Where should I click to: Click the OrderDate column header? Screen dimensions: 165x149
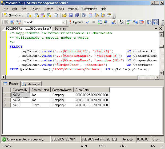tap(92, 90)
